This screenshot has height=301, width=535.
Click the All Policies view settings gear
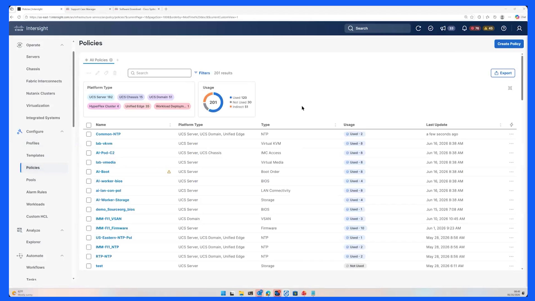[111, 60]
